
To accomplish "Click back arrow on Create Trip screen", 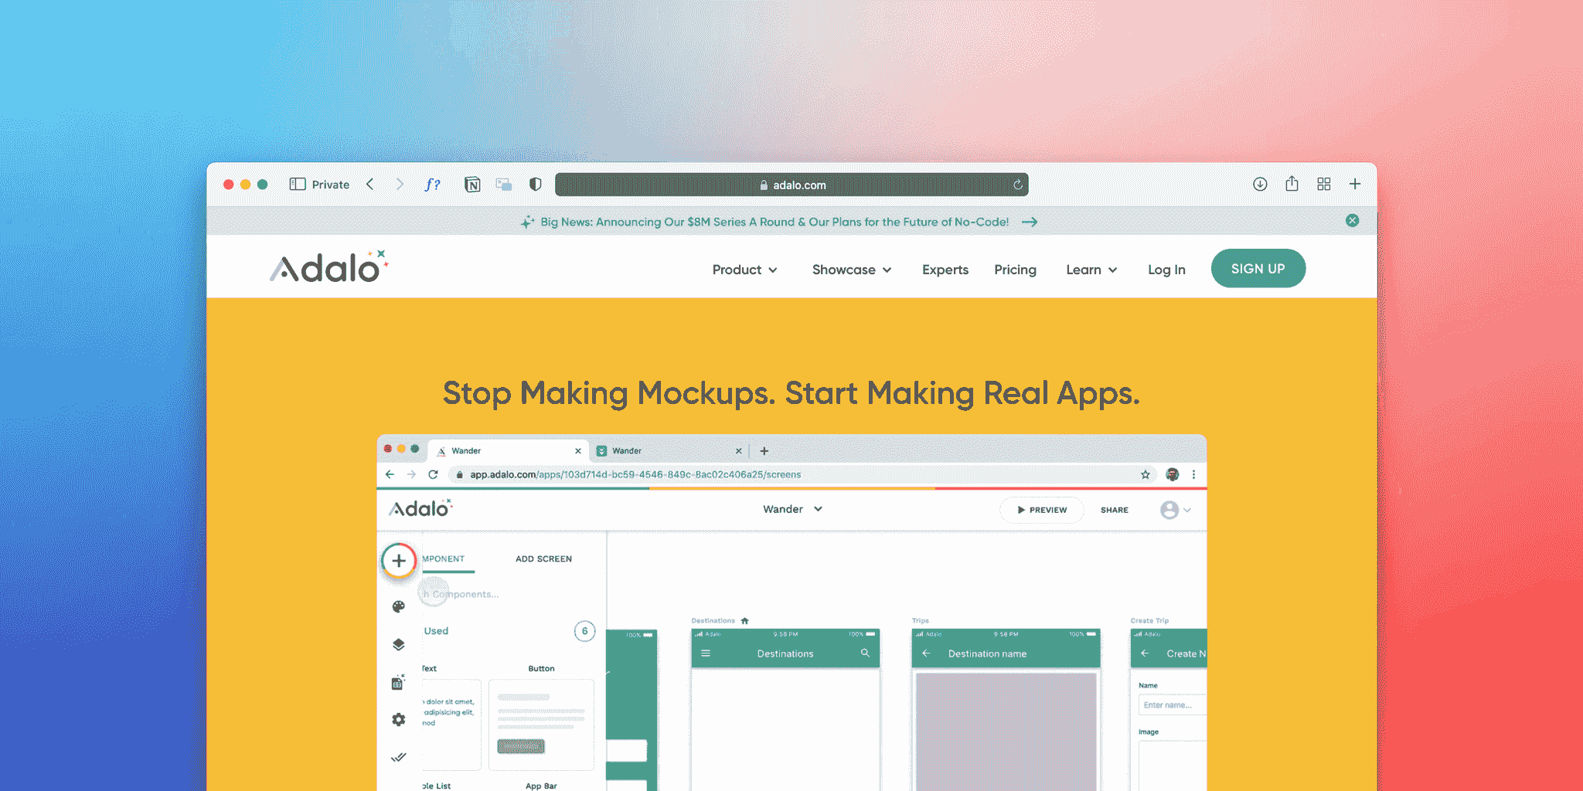I will (1145, 654).
